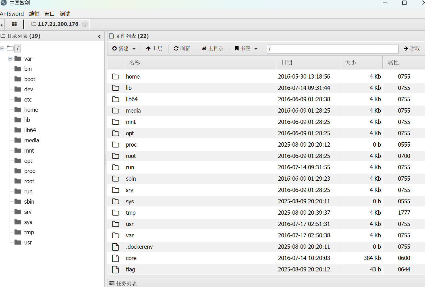Image resolution: width=425 pixels, height=287 pixels.
Task: Click proc folder icon in file list
Action: [115, 145]
